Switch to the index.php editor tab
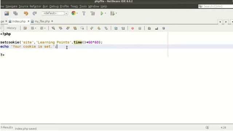Image resolution: width=233 pixels, height=131 pixels. pyautogui.click(x=19, y=21)
